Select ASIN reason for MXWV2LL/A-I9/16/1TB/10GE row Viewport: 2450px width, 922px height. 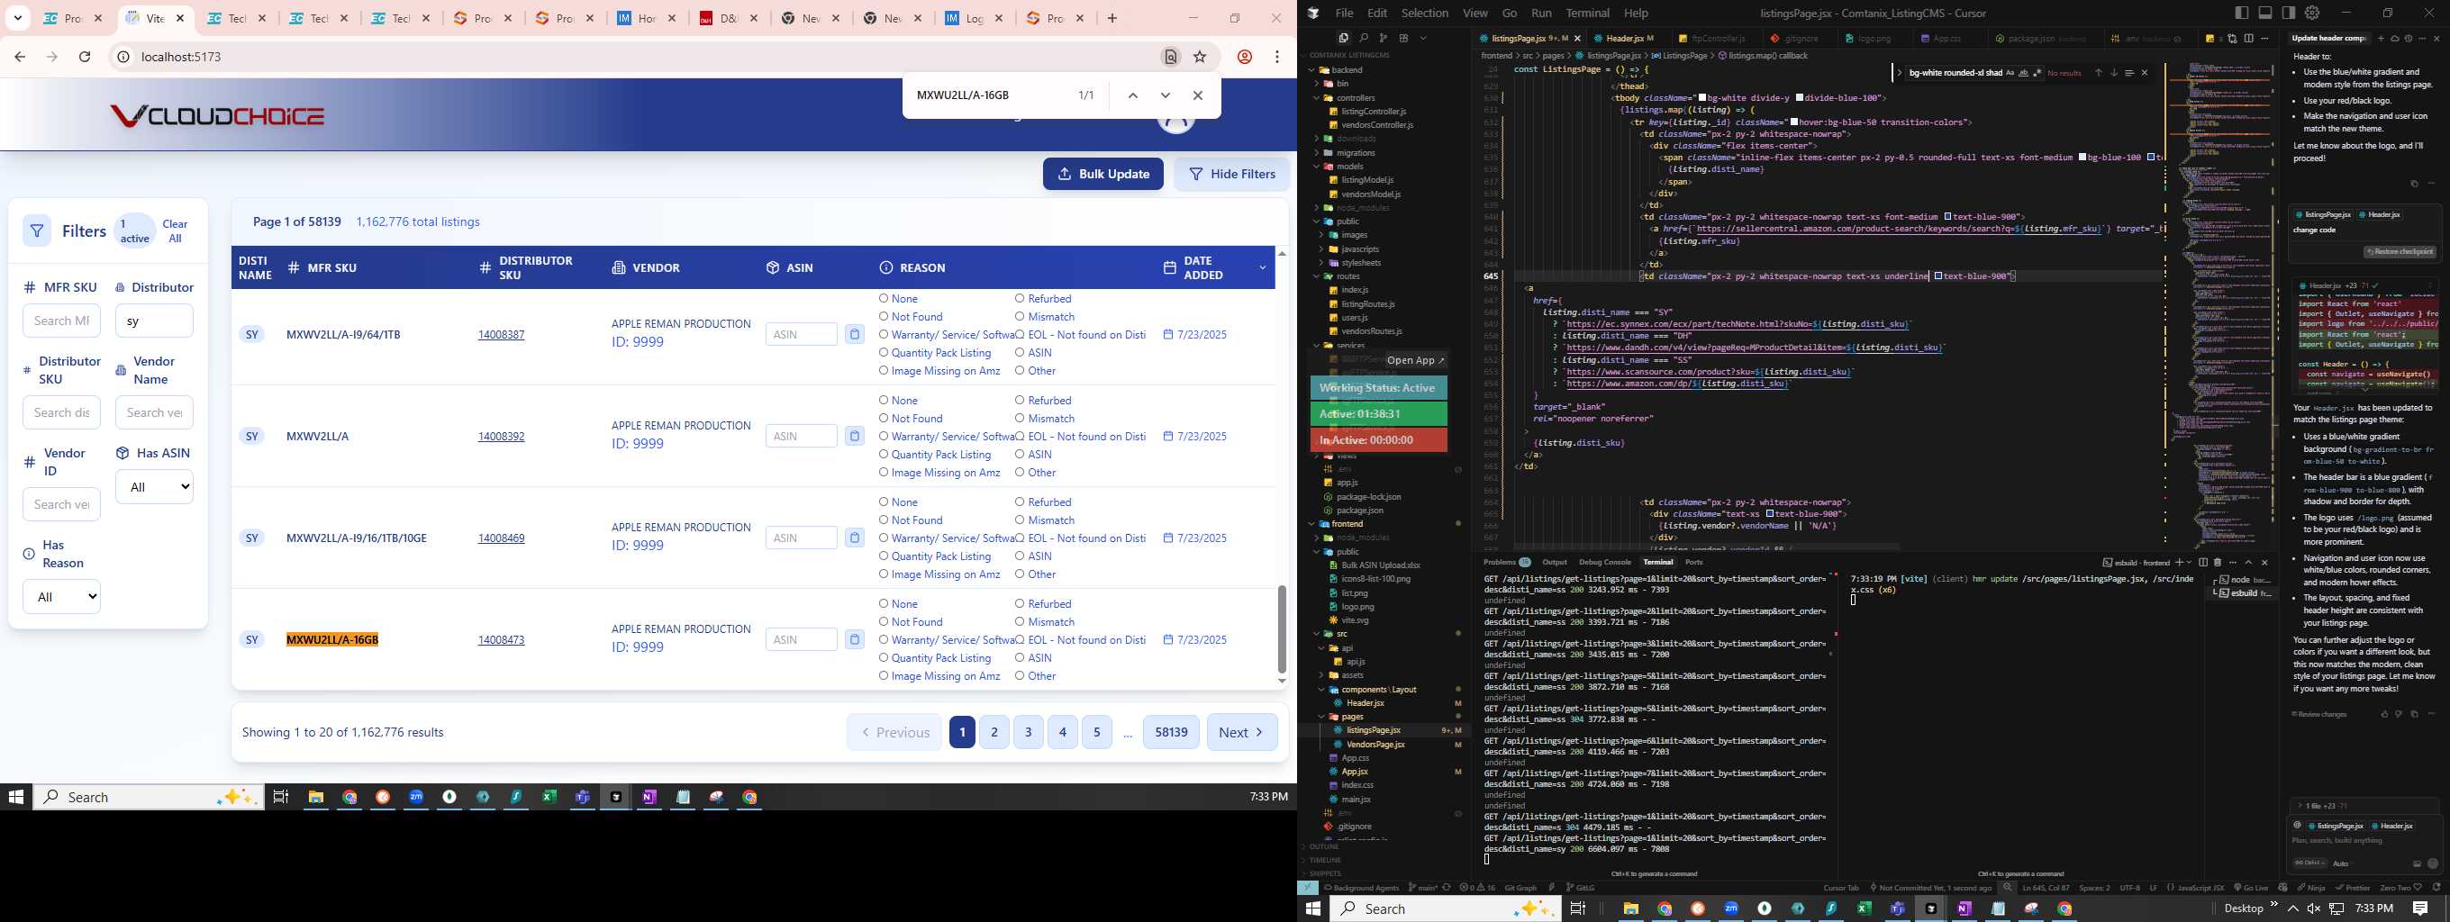[x=1020, y=556]
